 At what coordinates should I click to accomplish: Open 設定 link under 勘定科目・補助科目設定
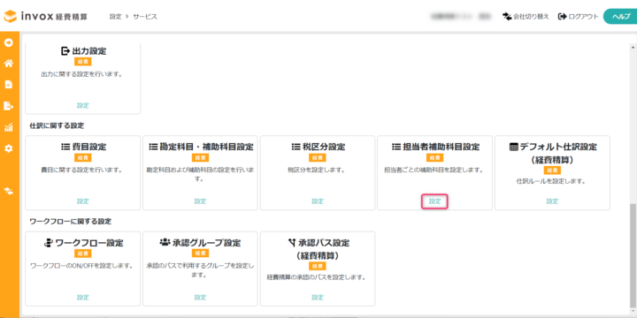point(200,201)
